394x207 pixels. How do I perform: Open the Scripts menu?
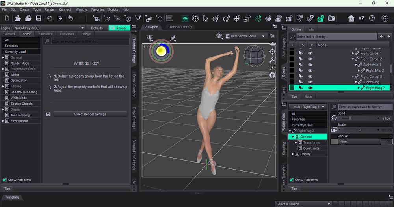[113, 9]
